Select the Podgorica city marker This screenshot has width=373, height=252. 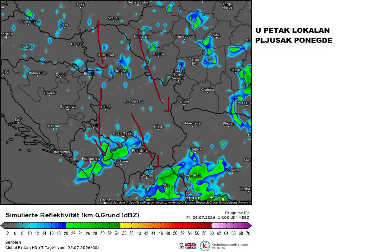(x=90, y=163)
